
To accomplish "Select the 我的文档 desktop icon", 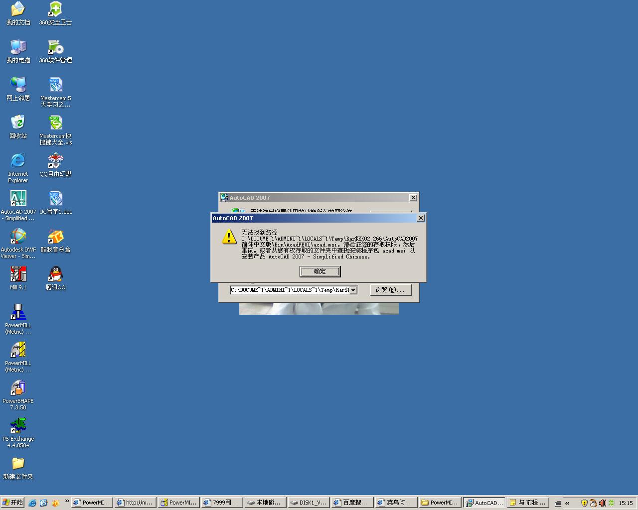I will pos(18,13).
